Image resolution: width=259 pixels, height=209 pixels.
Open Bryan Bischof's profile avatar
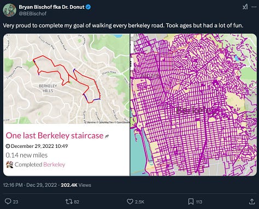tap(9, 10)
